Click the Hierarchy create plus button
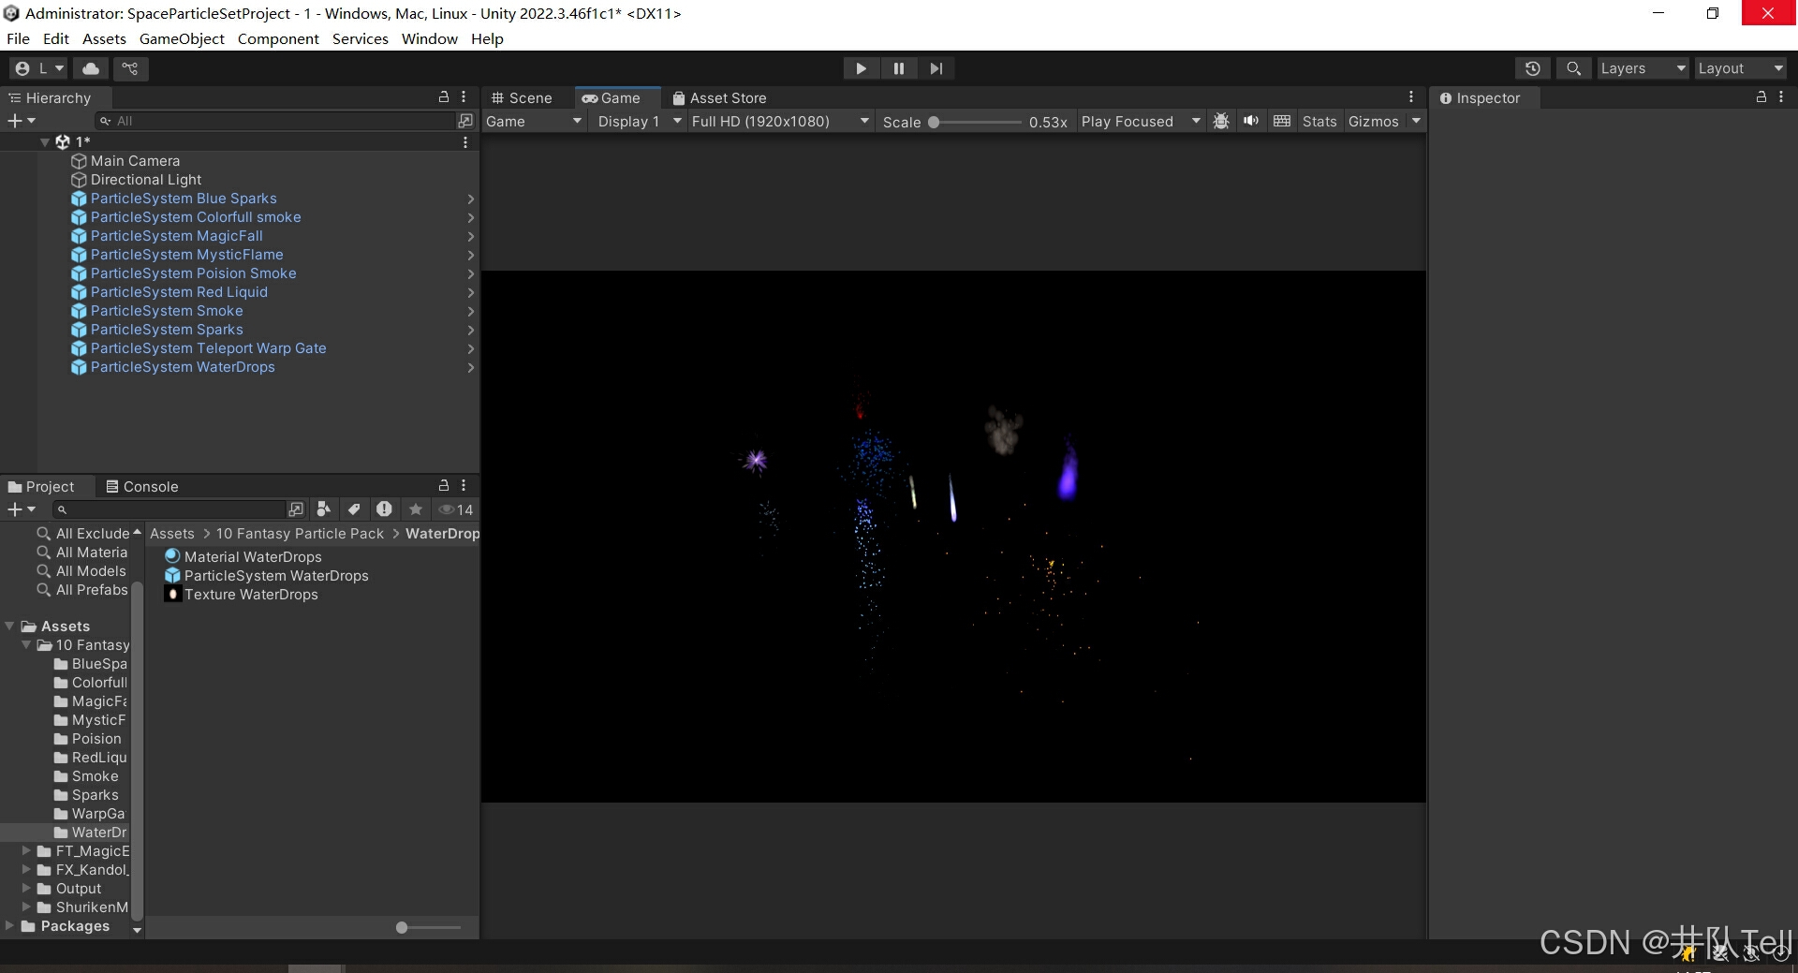The width and height of the screenshot is (1798, 973). pos(21,121)
